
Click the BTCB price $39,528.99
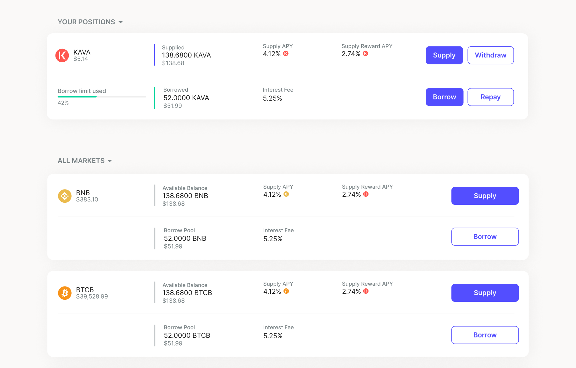click(x=92, y=296)
